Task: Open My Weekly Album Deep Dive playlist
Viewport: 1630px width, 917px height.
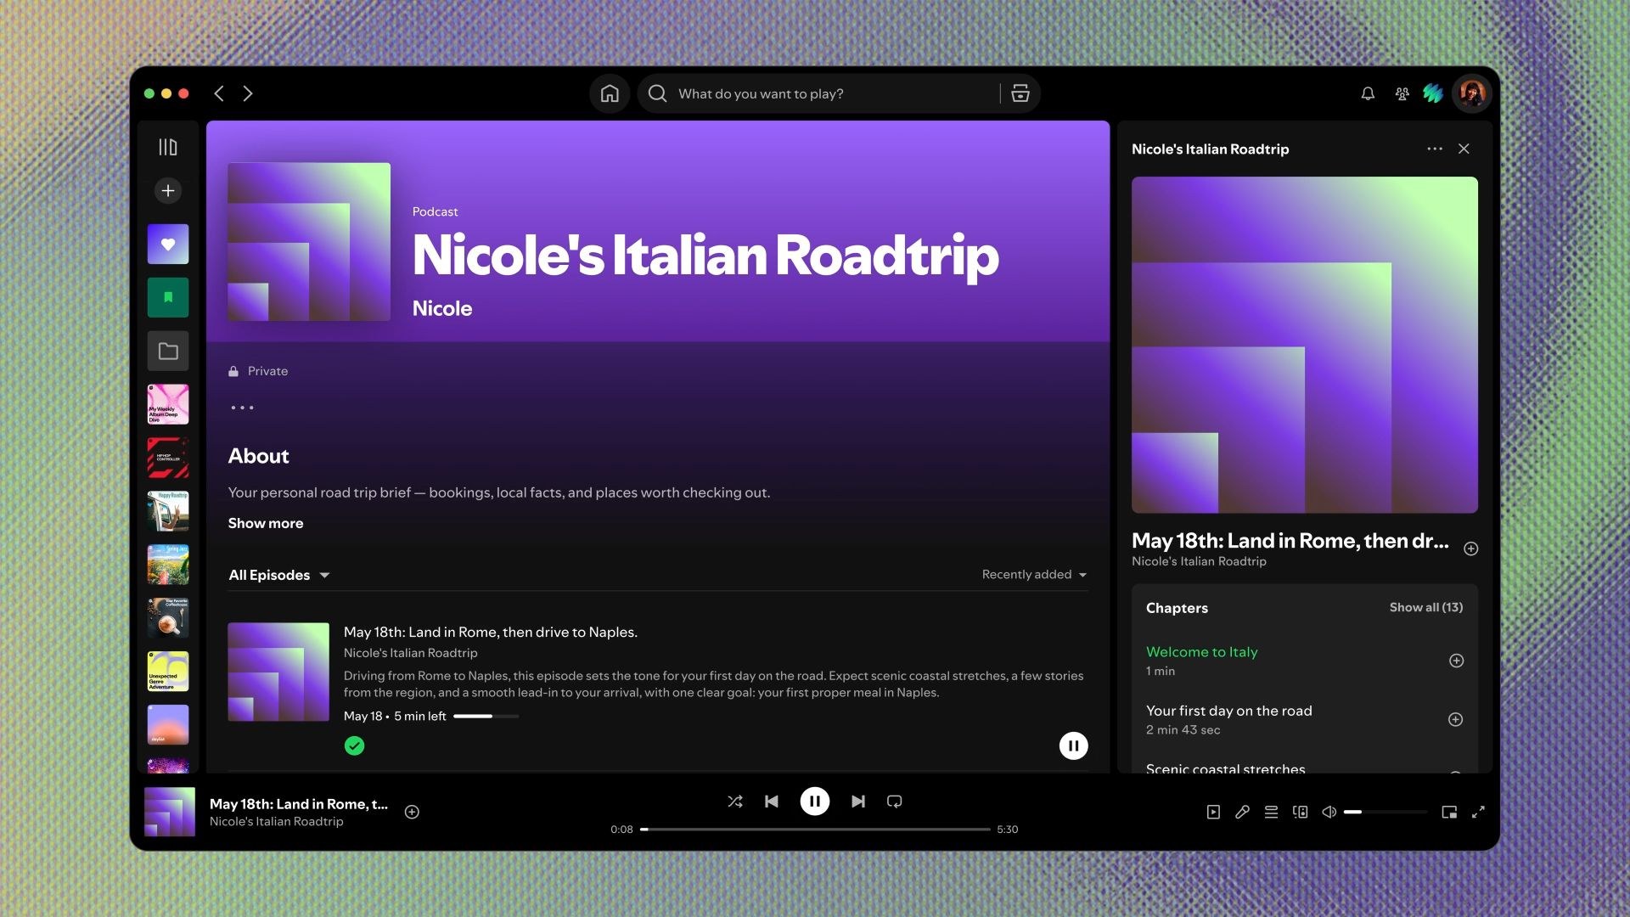Action: 168,404
